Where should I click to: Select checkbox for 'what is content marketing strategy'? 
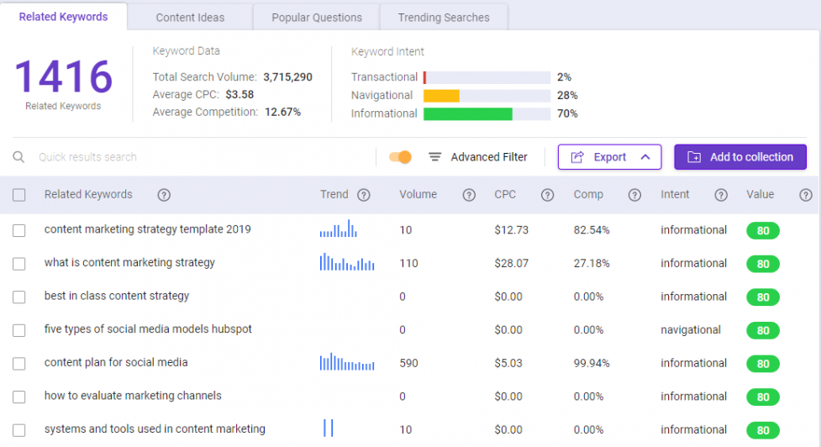pos(18,264)
